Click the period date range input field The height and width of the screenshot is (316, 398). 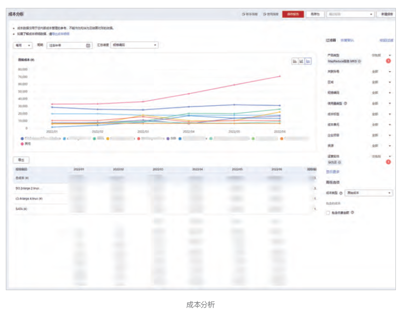click(69, 45)
